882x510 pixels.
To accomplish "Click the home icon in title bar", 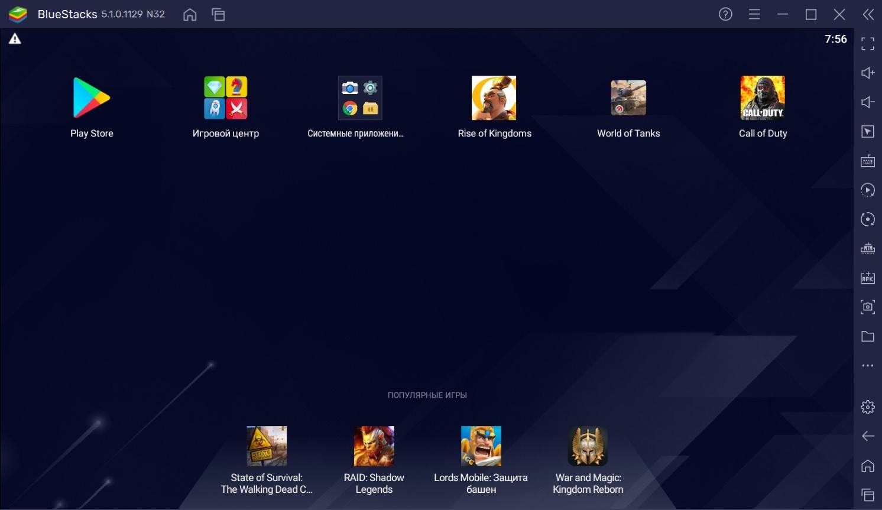I will tap(190, 14).
